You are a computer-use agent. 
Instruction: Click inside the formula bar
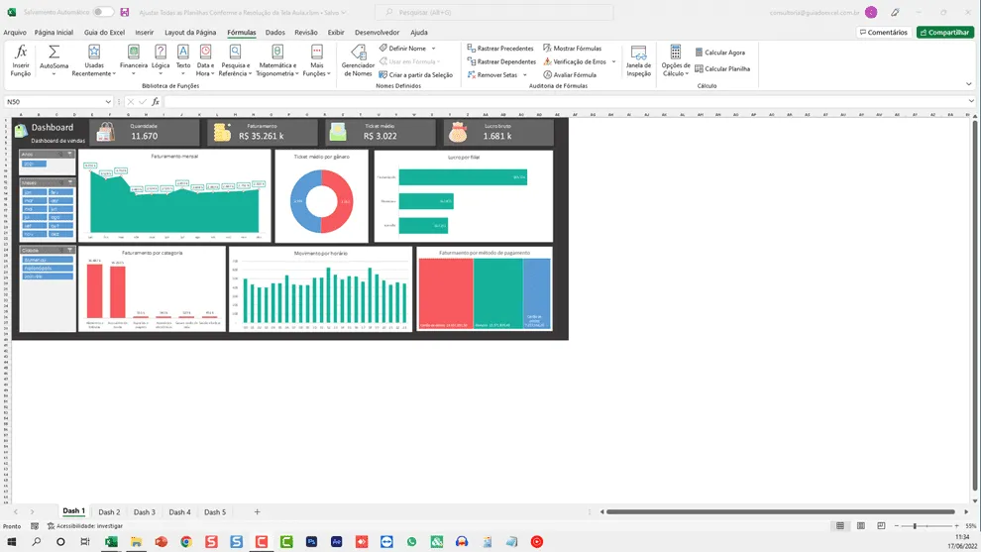[563, 101]
